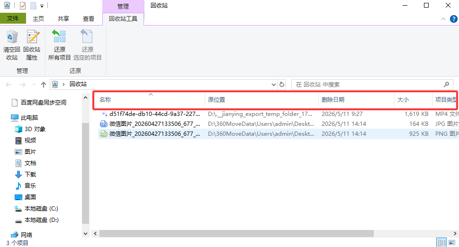
Task: Click the size value 1,619 KB
Action: click(416, 114)
